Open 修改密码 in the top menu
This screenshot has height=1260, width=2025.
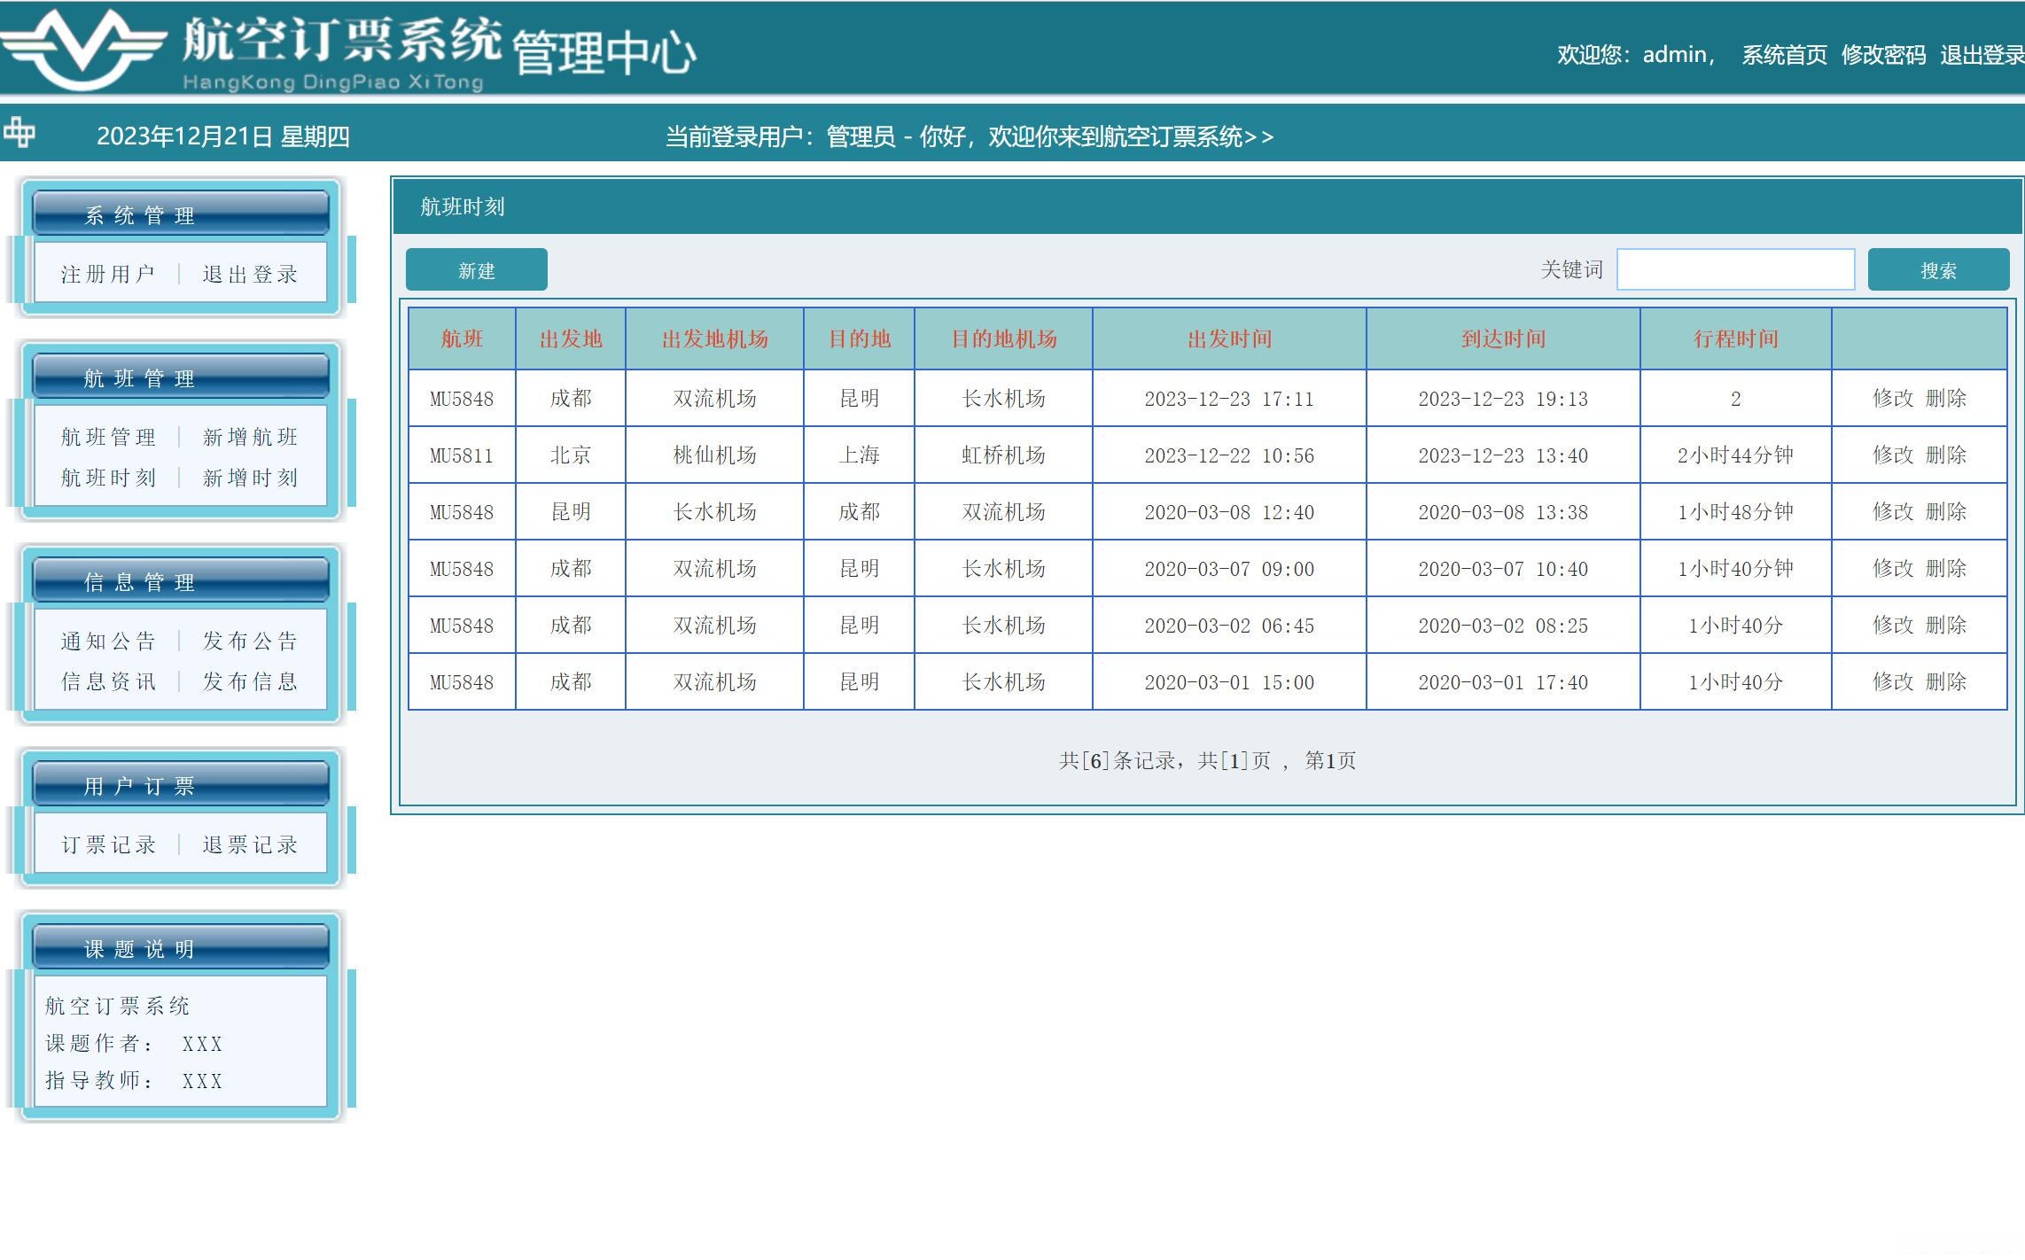click(x=1882, y=55)
